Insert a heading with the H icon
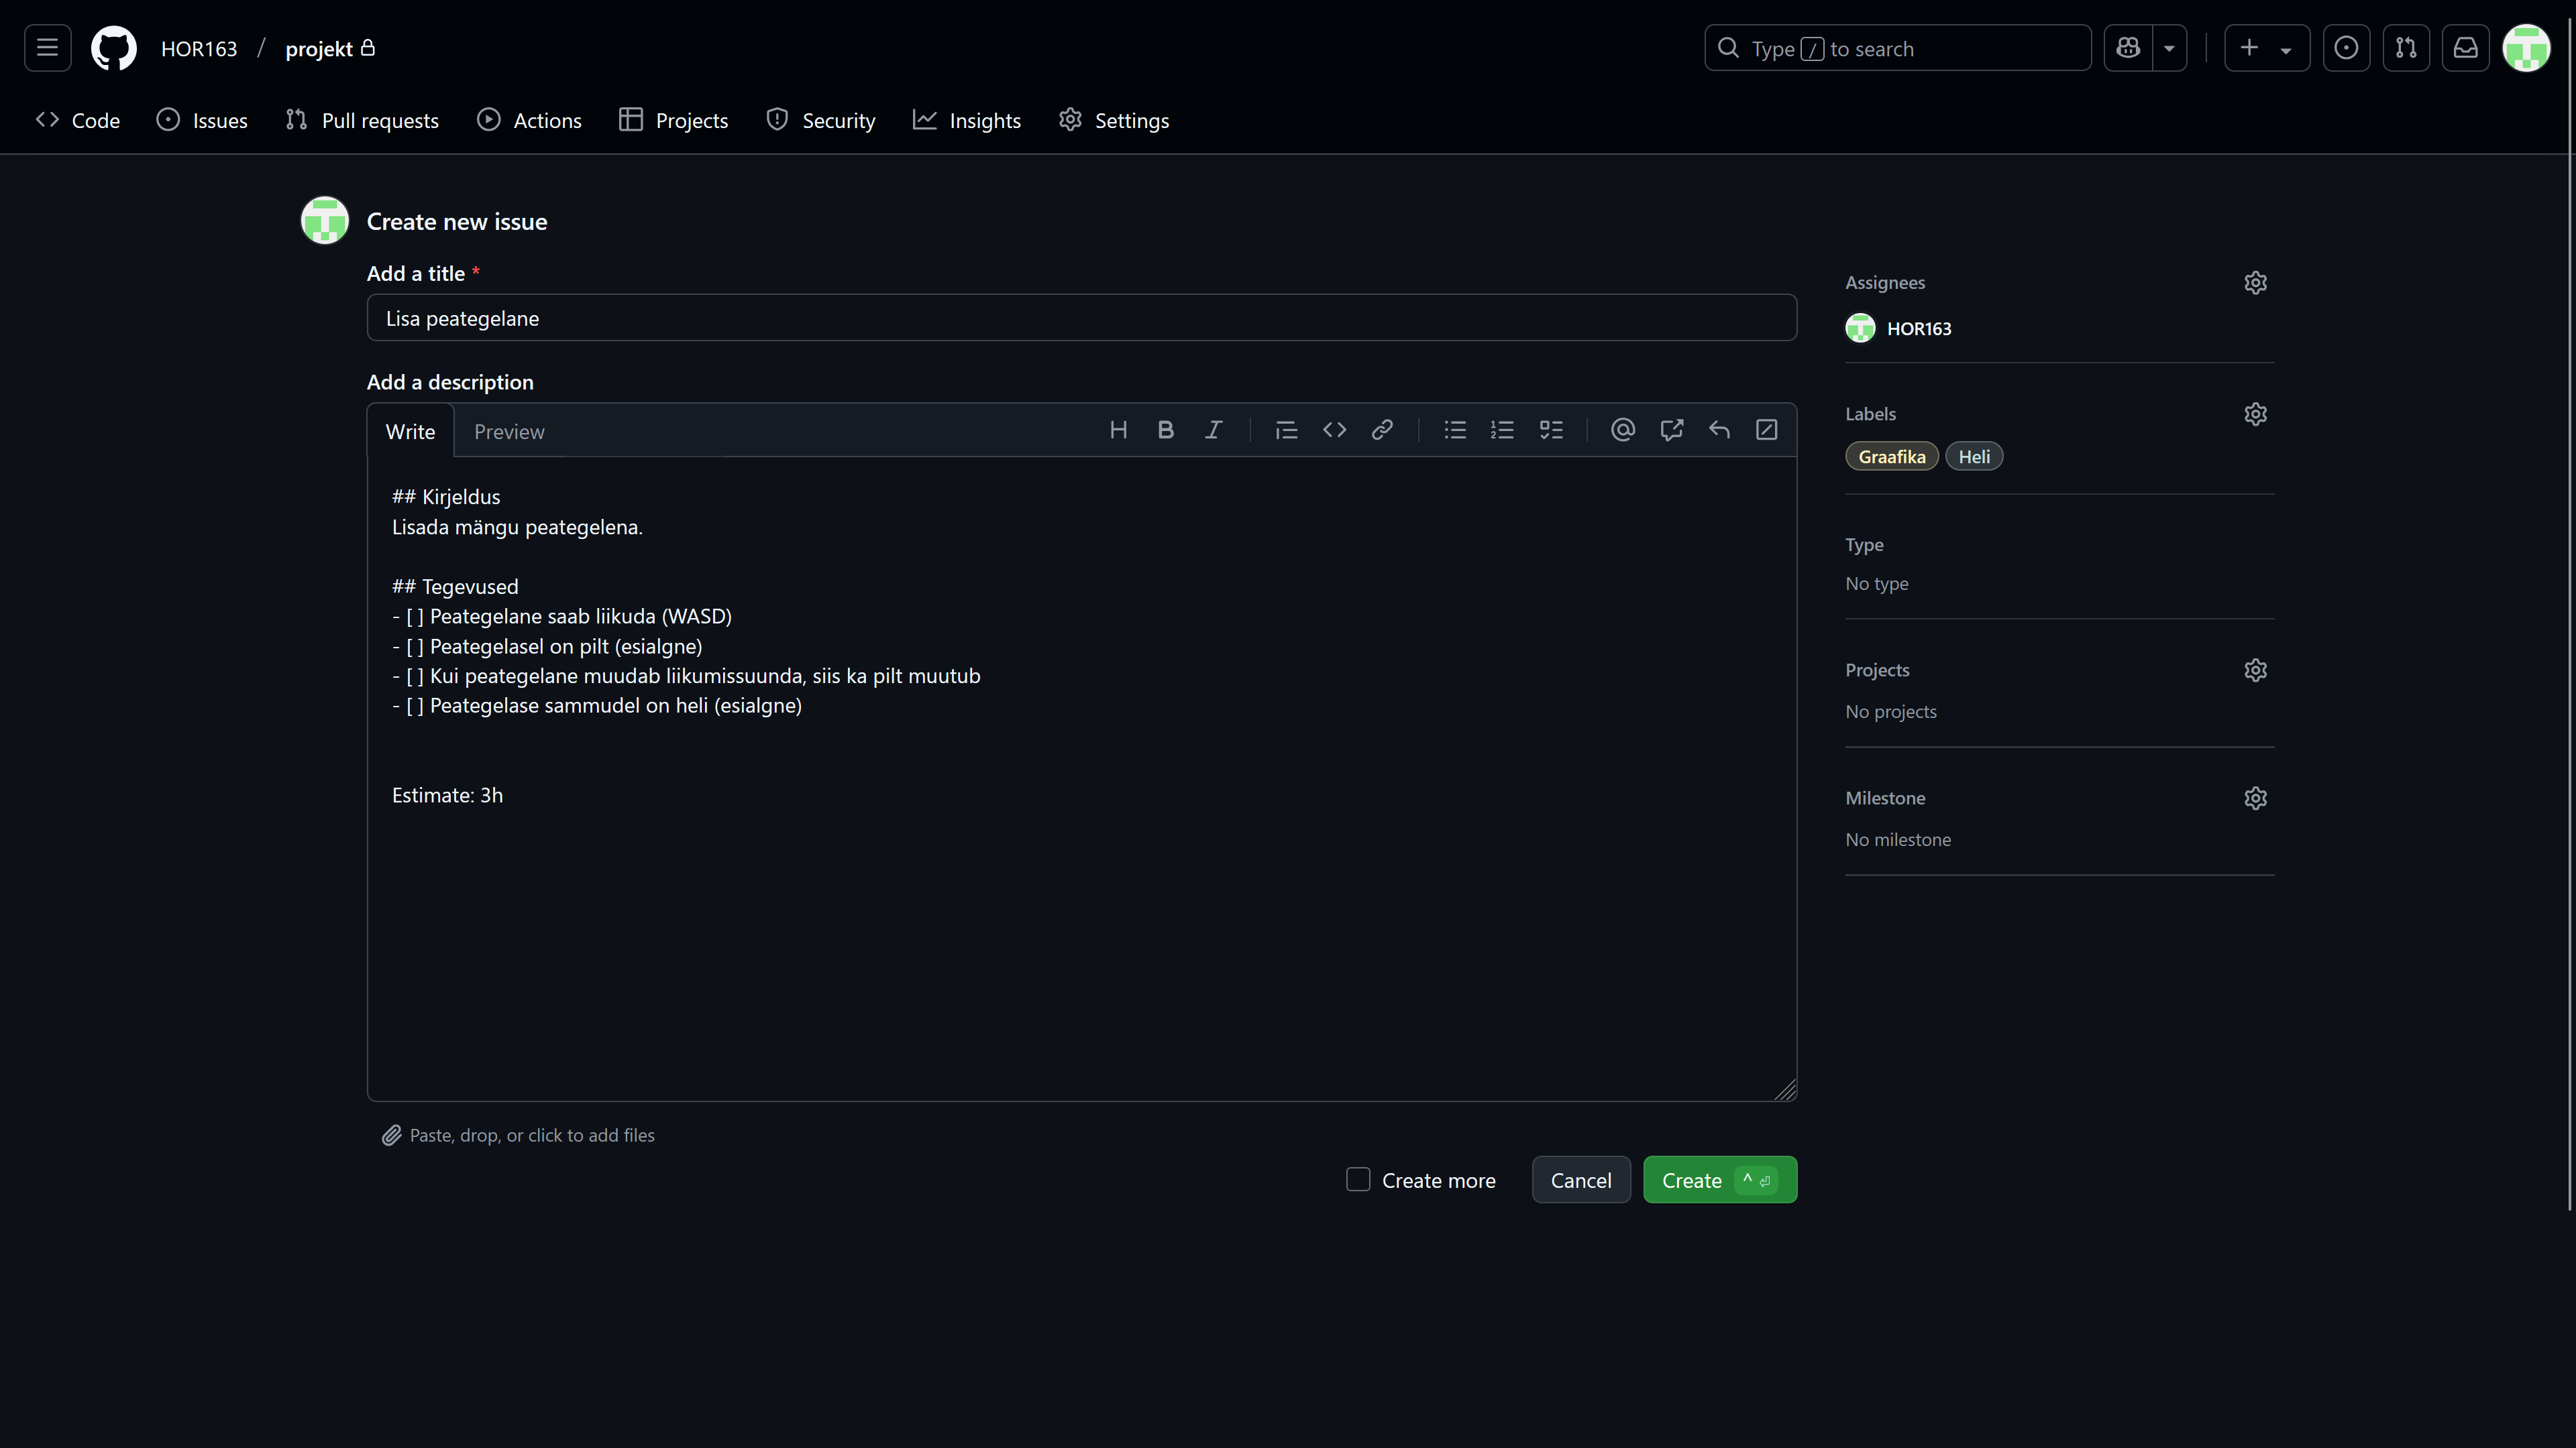This screenshot has height=1448, width=2576. coord(1118,430)
